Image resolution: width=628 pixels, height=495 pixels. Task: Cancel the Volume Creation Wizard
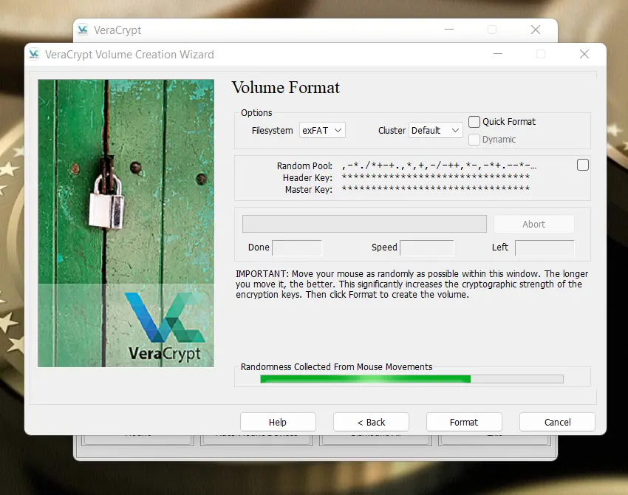[x=557, y=422]
